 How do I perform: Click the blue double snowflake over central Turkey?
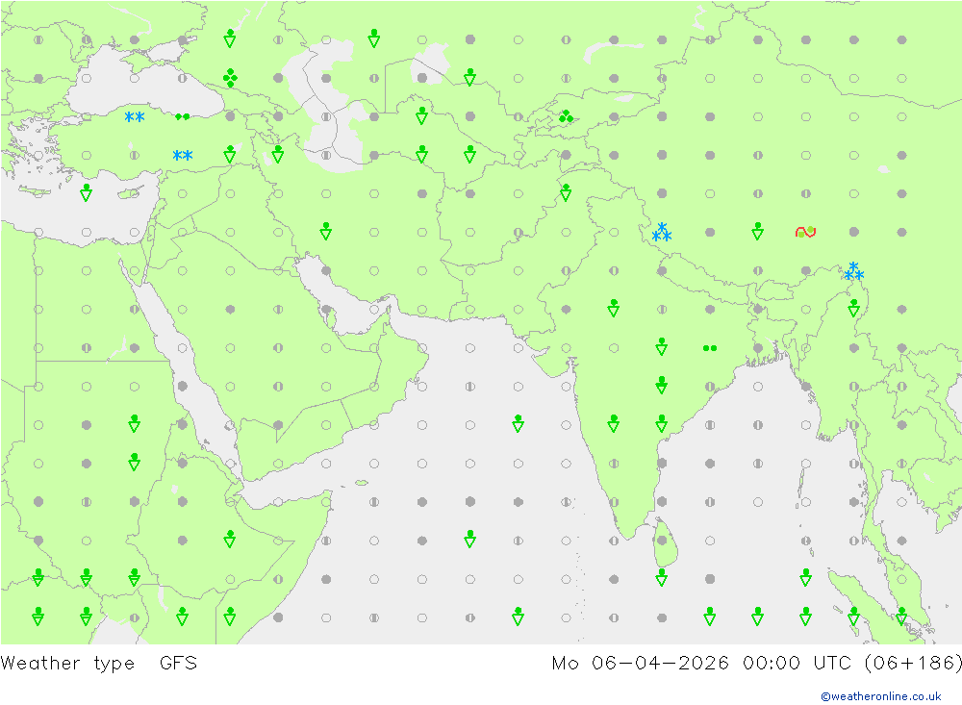point(182,155)
